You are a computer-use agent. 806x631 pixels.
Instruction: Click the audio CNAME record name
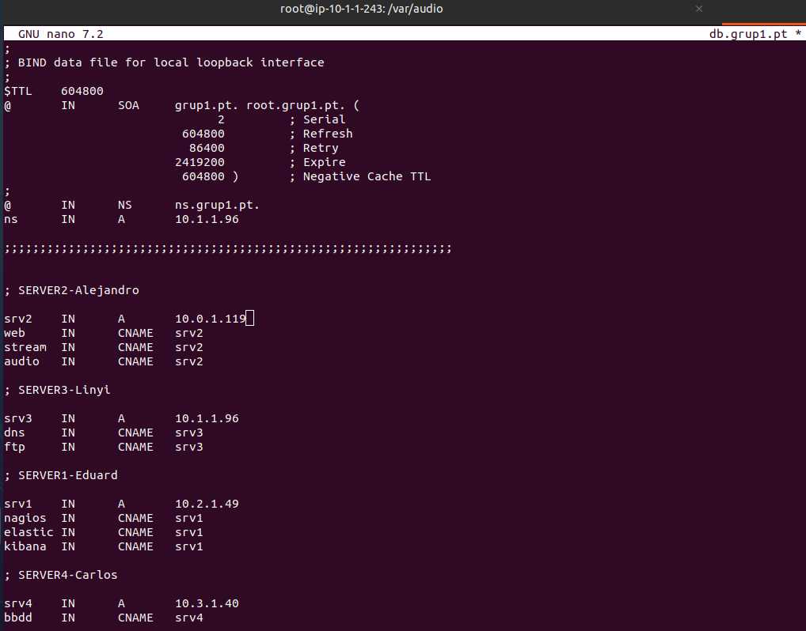coord(21,361)
